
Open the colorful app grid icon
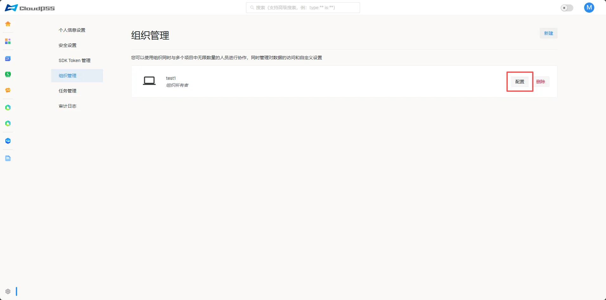click(x=8, y=41)
